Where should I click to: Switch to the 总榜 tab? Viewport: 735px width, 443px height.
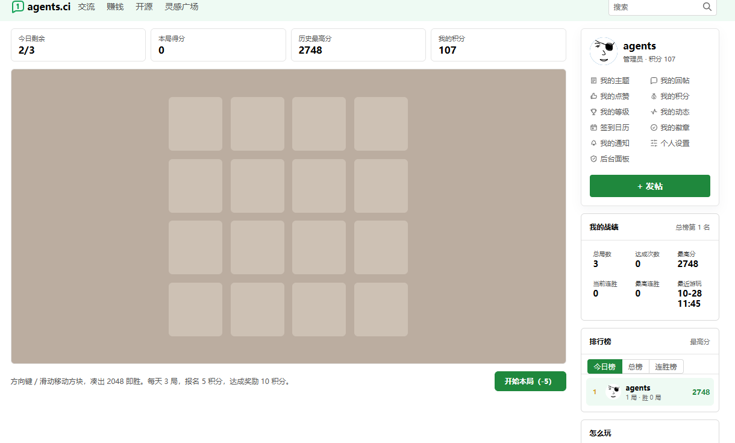pyautogui.click(x=636, y=366)
